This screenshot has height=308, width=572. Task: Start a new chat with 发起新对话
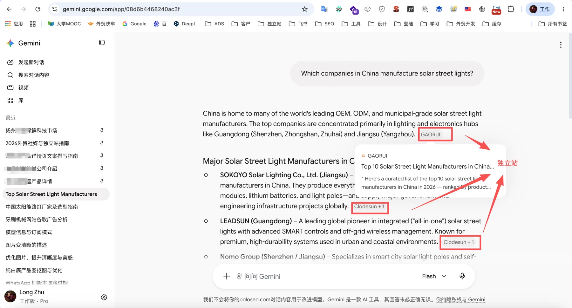(31, 62)
